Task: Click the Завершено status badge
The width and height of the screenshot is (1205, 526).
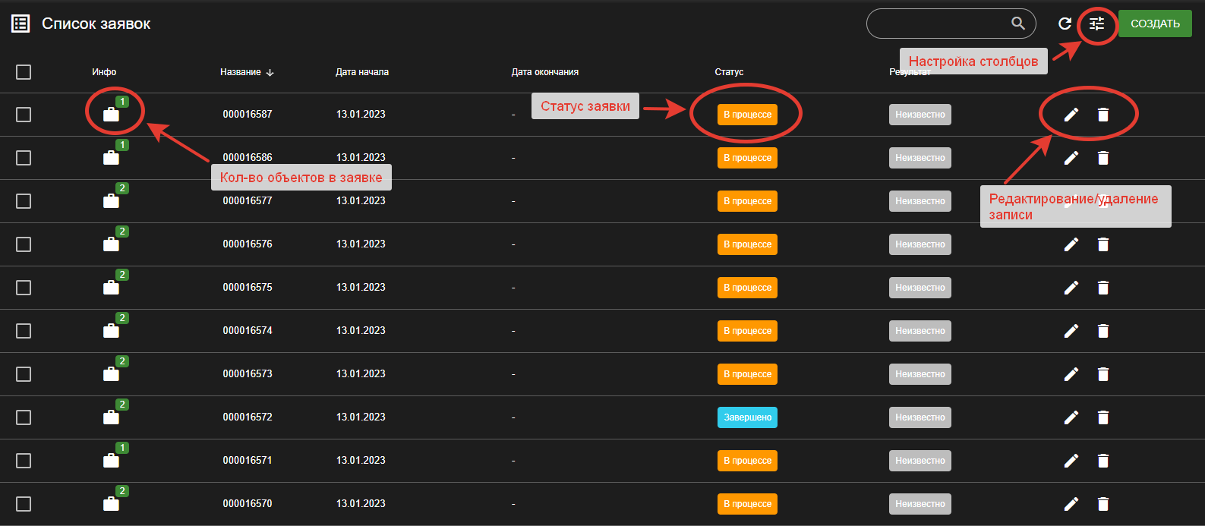Action: (x=747, y=417)
